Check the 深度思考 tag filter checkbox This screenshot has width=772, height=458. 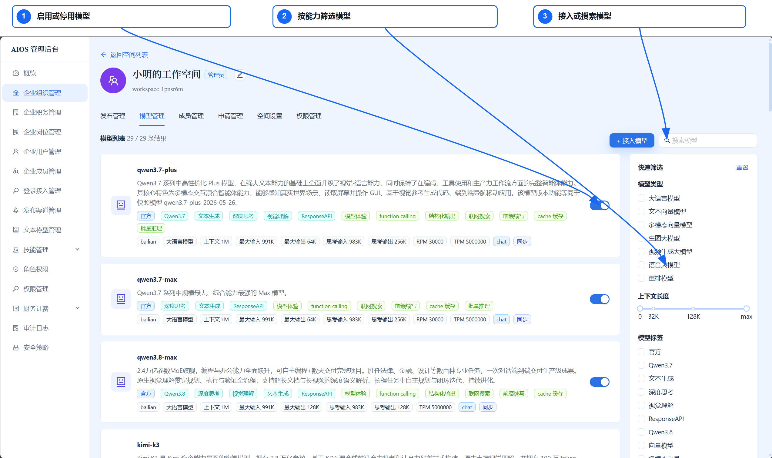coord(641,392)
